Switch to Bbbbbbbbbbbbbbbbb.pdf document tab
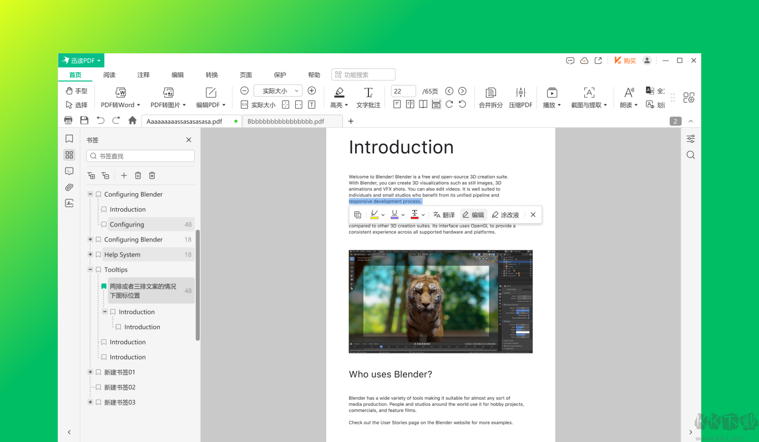Image resolution: width=759 pixels, height=442 pixels. click(286, 121)
